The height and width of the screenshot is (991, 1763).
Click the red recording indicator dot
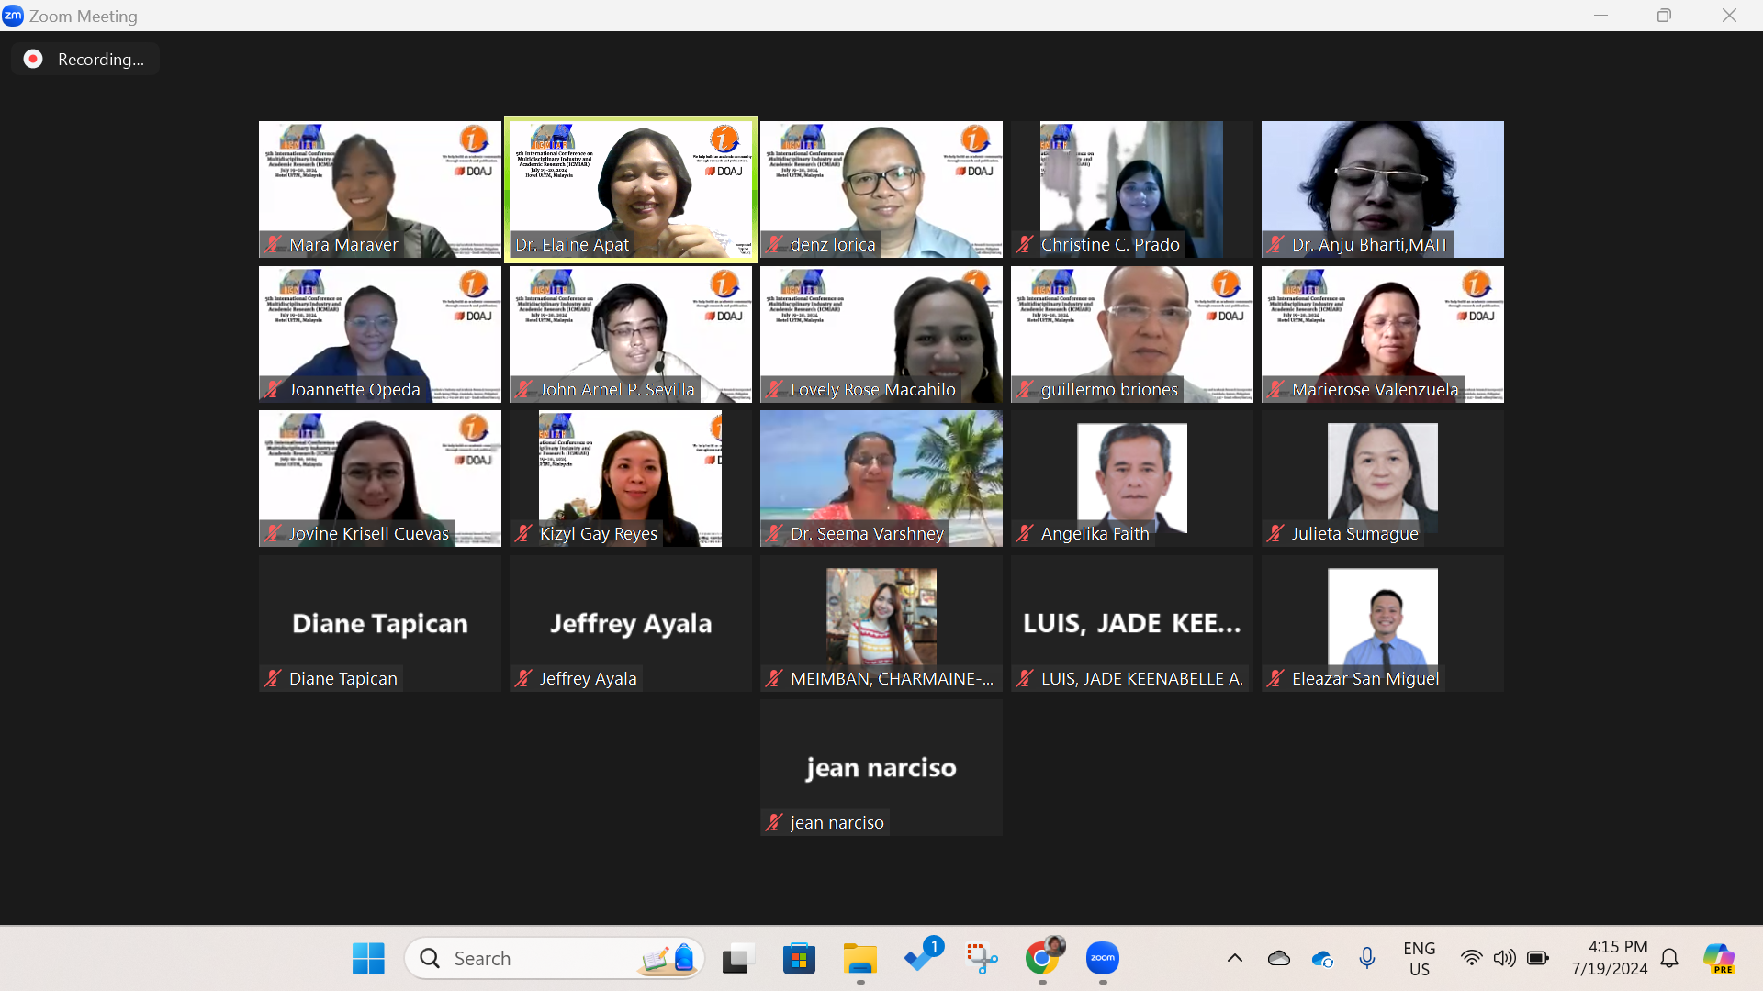click(x=33, y=59)
